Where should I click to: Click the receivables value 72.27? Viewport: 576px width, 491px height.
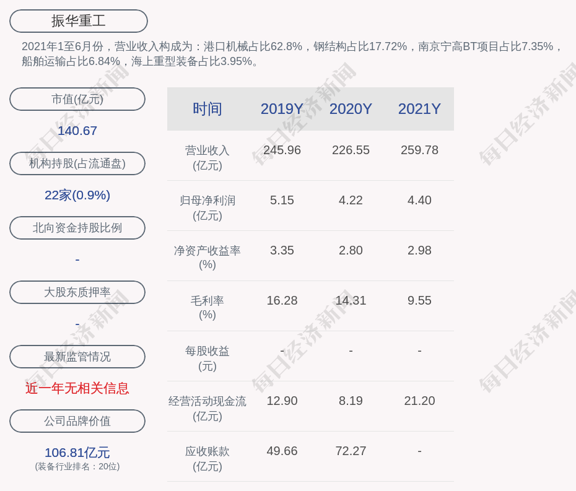point(351,451)
